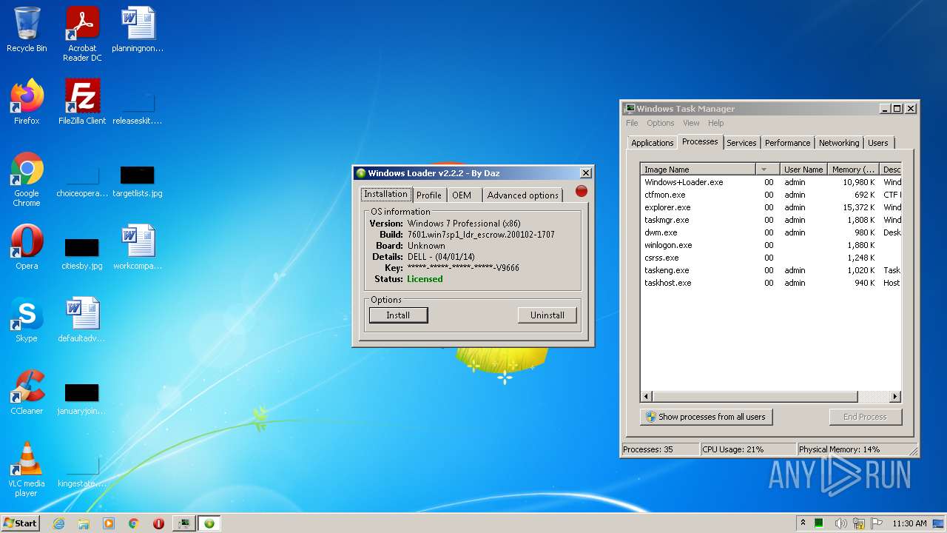Switch to the Applications tab
The image size is (947, 533).
[653, 143]
